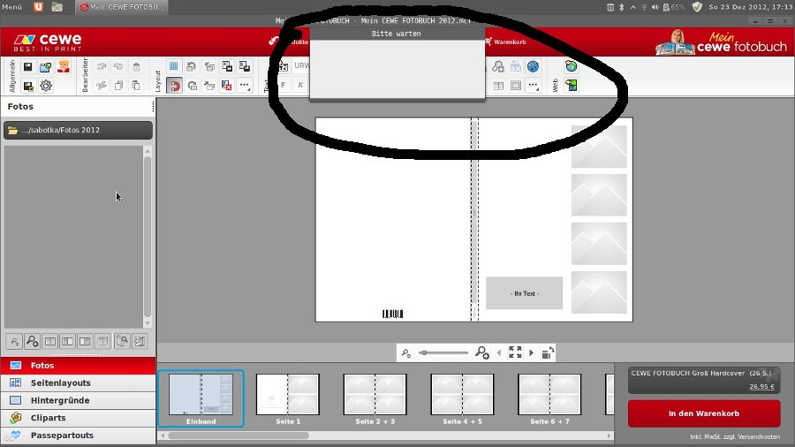Go to the next page with the right arrow
Image resolution: width=795 pixels, height=447 pixels.
tap(532, 352)
